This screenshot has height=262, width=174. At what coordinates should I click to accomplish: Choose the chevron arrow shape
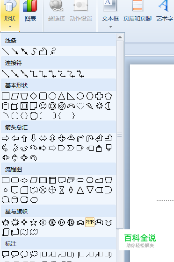point(71,148)
